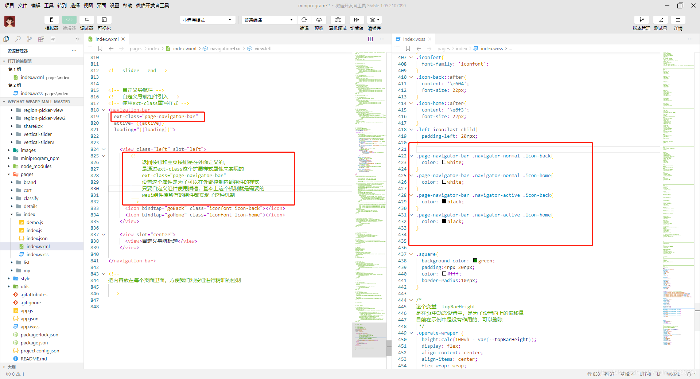Open the 编辑 menu
The width and height of the screenshot is (700, 379).
36,5
